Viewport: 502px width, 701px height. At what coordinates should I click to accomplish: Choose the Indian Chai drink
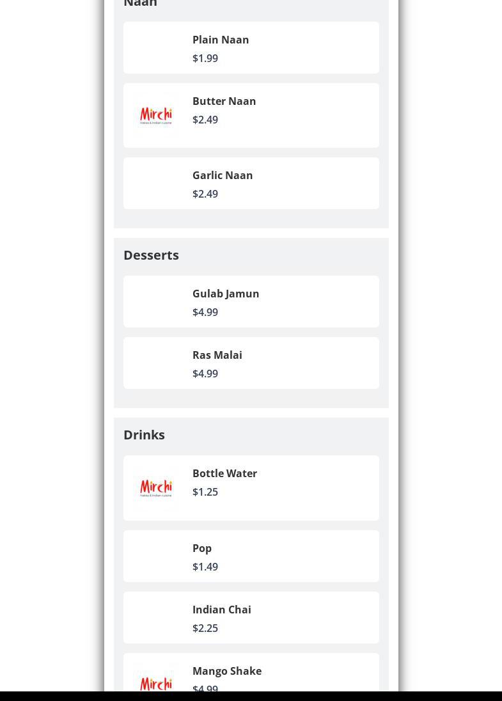coord(221,610)
